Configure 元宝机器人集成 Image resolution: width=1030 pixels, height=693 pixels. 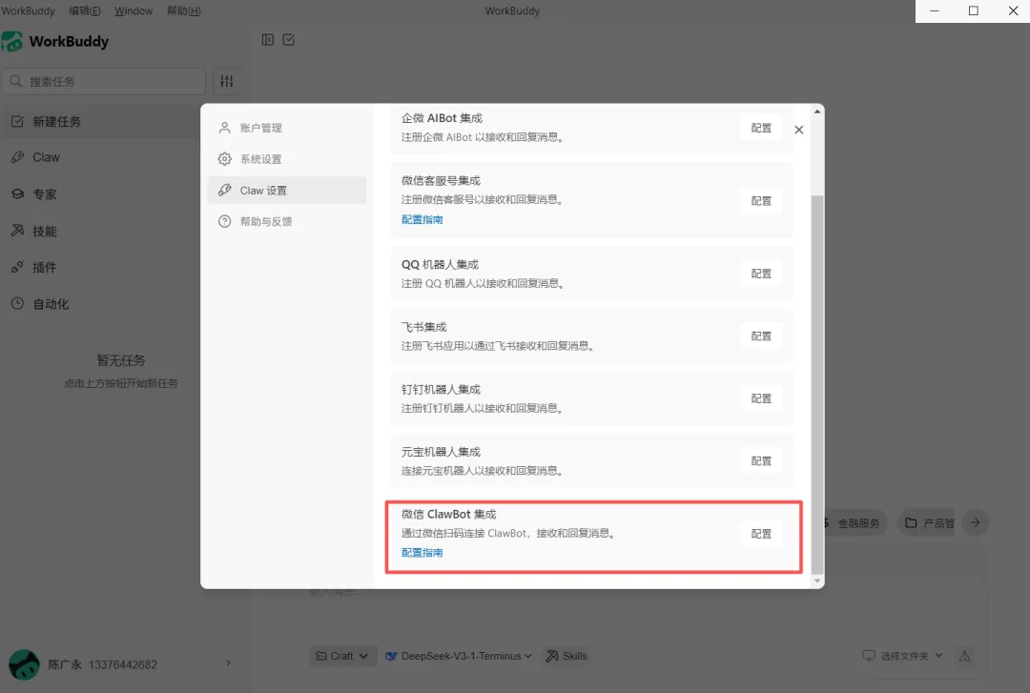(761, 461)
